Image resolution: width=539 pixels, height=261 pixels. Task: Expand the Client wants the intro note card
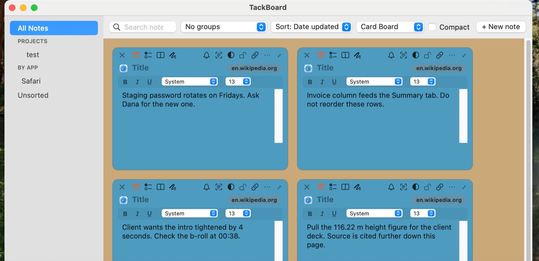[279, 187]
